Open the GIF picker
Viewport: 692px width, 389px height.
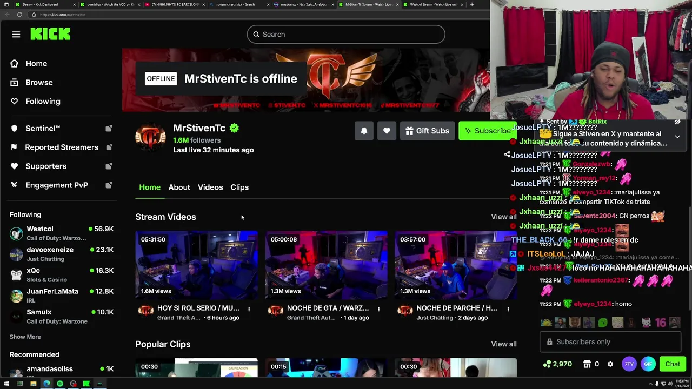coord(648,364)
